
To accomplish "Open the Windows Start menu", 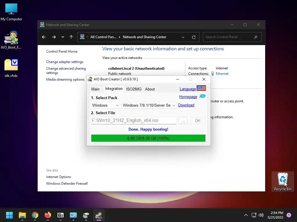I will click(x=9, y=215).
